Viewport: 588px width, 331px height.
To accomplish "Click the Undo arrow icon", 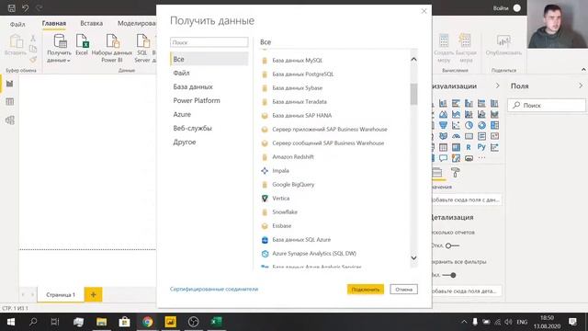I will (x=25, y=8).
